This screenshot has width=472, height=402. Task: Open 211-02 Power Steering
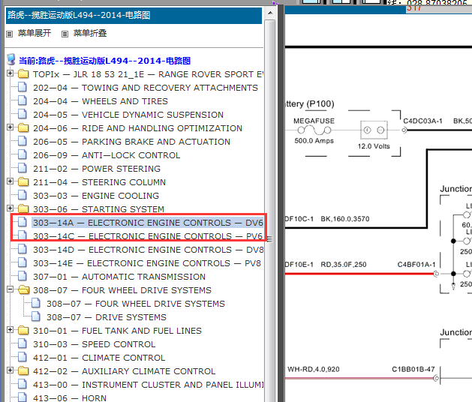[97, 169]
